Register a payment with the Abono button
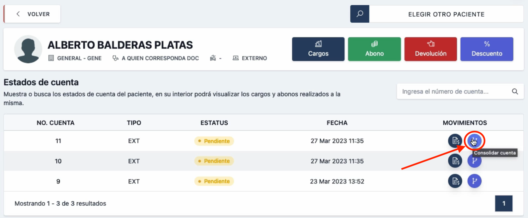Screen dimensions: 528x218 374,49
